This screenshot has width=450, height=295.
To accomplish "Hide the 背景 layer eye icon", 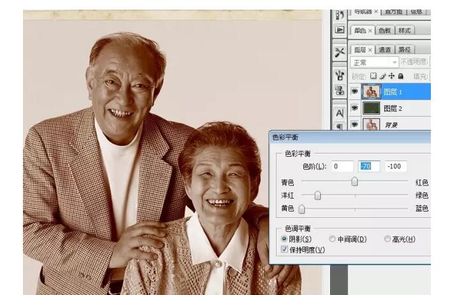I will [355, 124].
